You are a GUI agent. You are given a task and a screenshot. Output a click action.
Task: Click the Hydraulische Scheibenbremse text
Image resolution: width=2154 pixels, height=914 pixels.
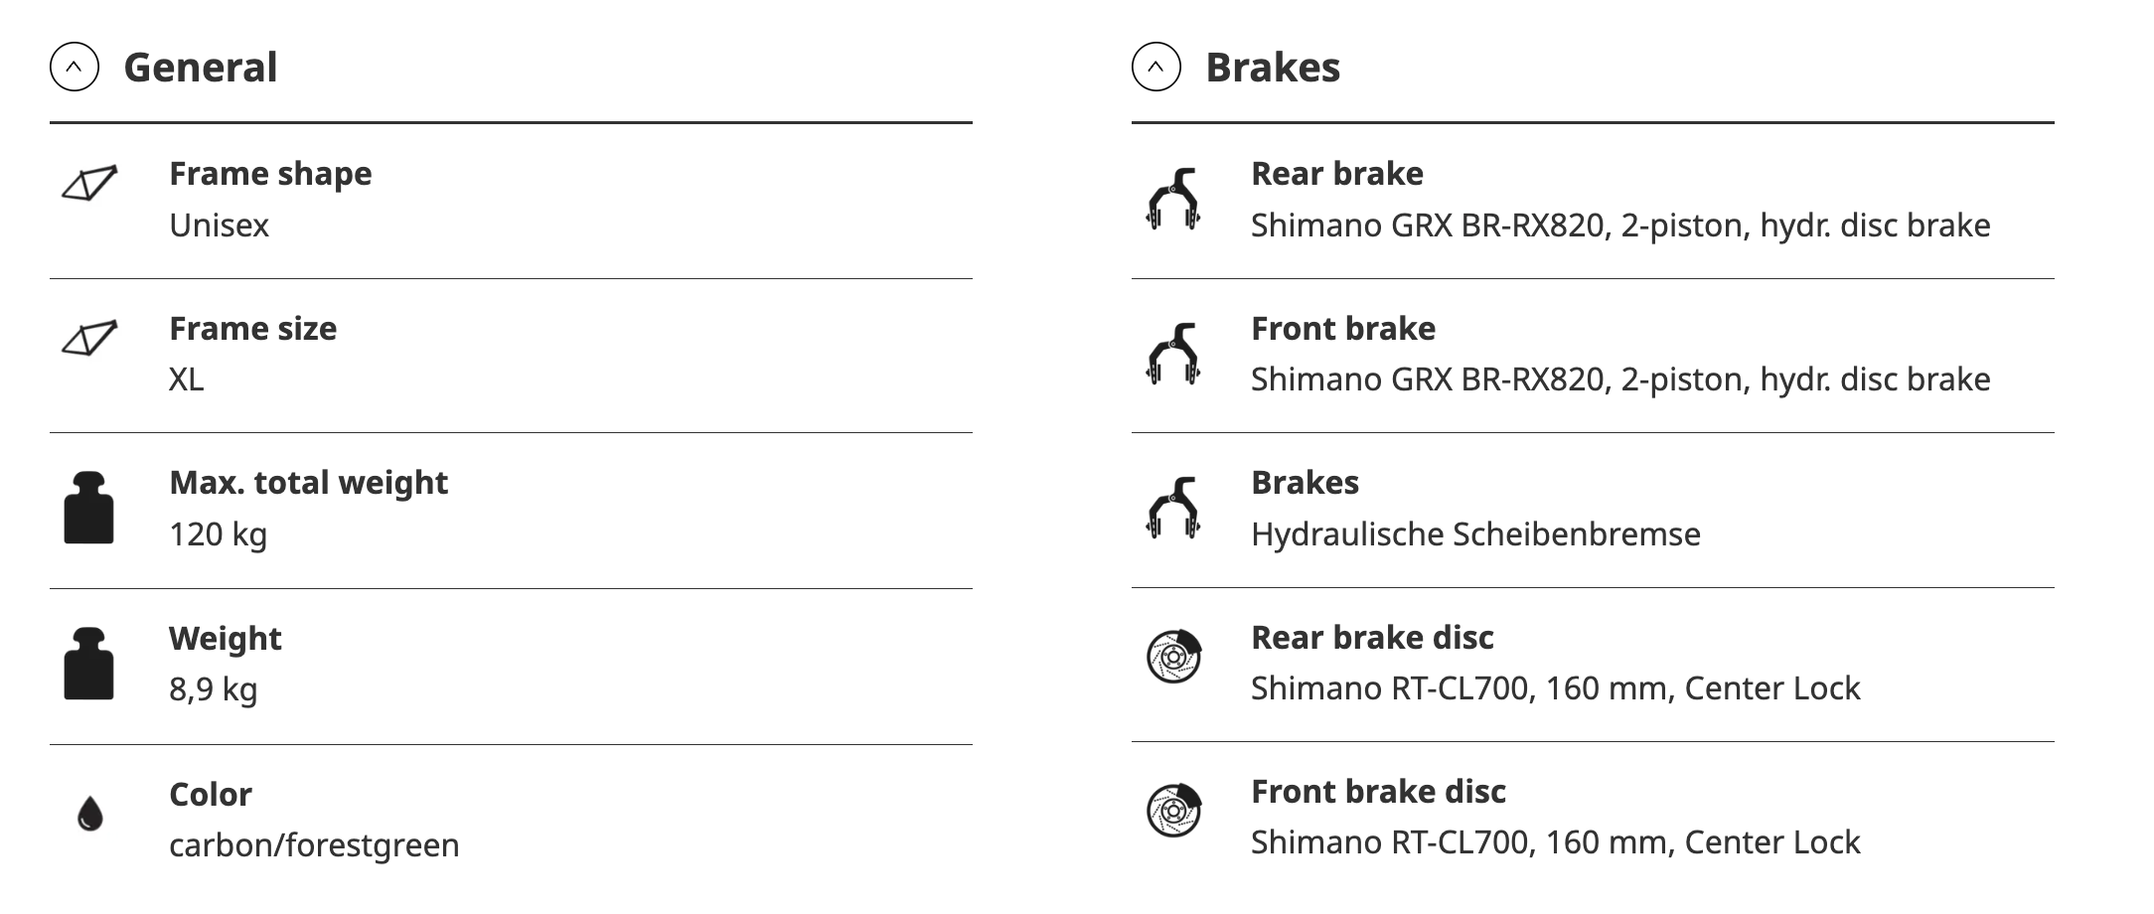click(x=1475, y=534)
